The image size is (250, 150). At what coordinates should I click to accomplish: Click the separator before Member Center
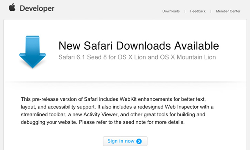[211, 11]
